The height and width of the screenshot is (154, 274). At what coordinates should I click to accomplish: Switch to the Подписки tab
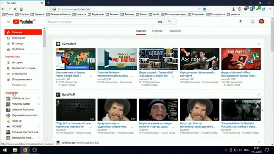click(x=175, y=31)
